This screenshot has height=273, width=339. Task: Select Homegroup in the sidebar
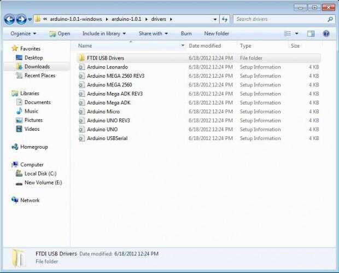click(x=34, y=147)
